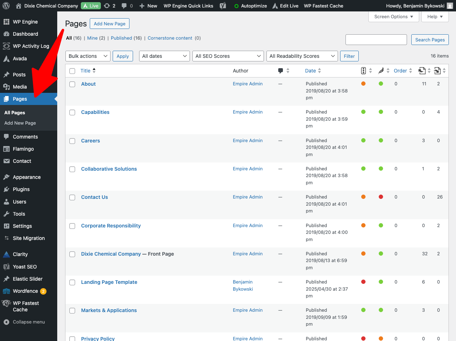Click the WordPress logo in admin bar
Image resolution: width=456 pixels, height=341 pixels.
tap(8, 6)
